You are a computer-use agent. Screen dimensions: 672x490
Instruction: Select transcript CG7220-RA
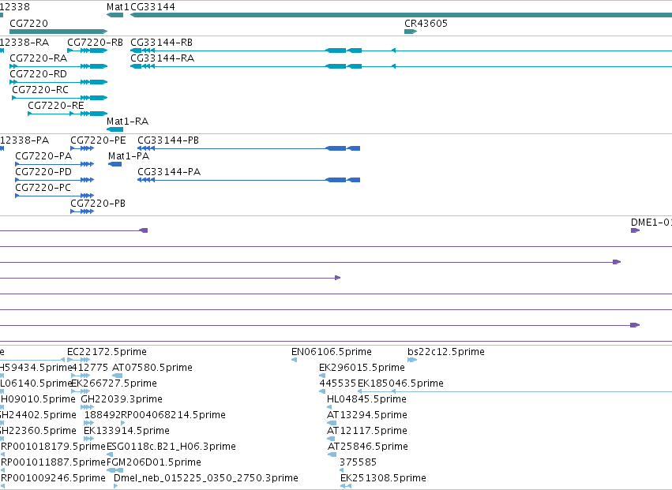[x=38, y=58]
